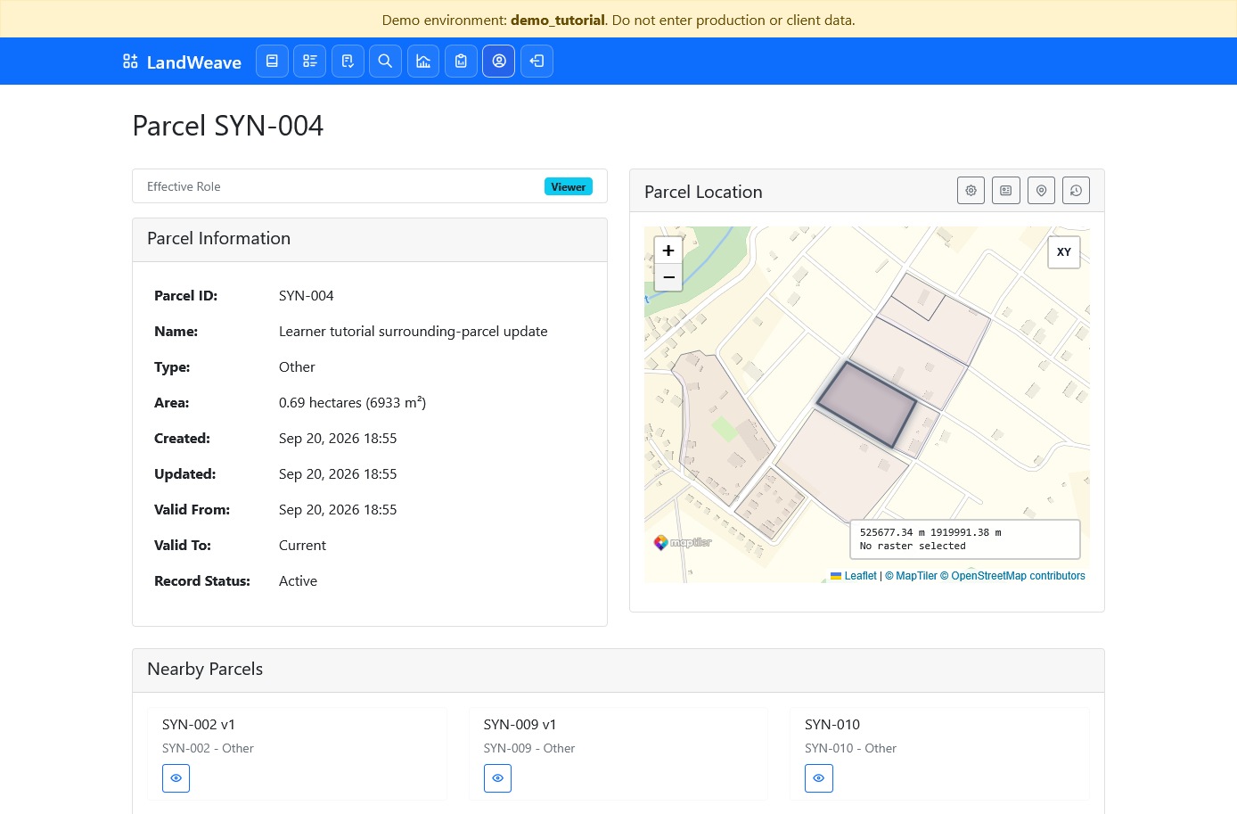Click 'SYN-010 - Other' subtitle
Screen dimensions: 1237x814
[850, 749]
